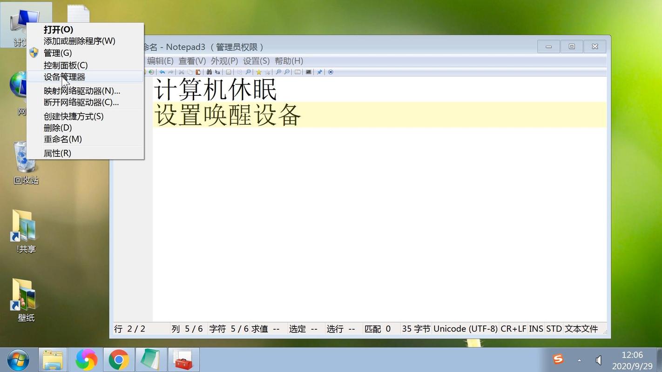This screenshot has height=372, width=662.
Task: Click the Windows Start button
Action: click(17, 359)
